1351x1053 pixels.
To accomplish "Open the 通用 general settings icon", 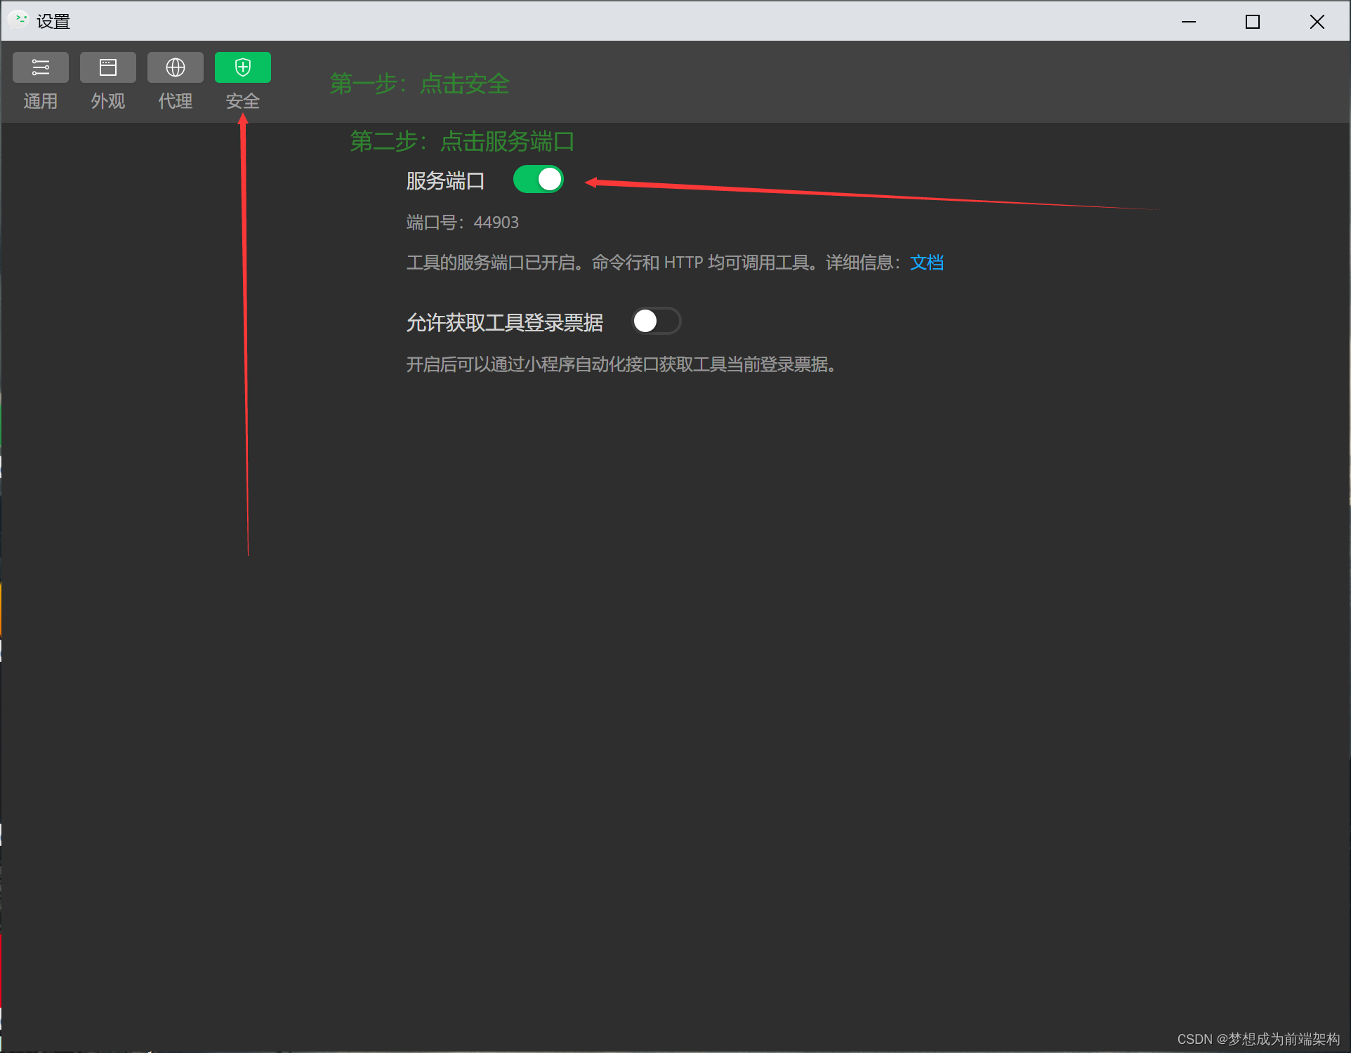I will tap(41, 67).
